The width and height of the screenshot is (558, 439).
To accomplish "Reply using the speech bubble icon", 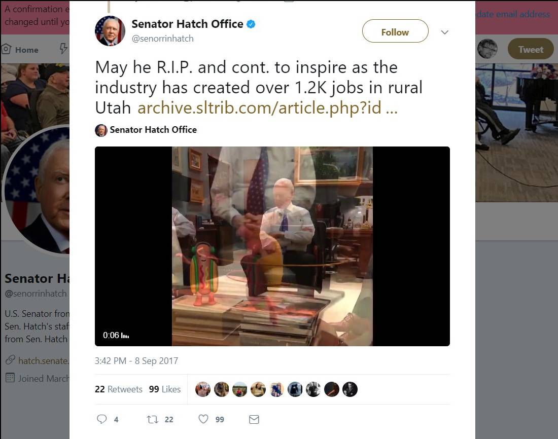I will (101, 419).
